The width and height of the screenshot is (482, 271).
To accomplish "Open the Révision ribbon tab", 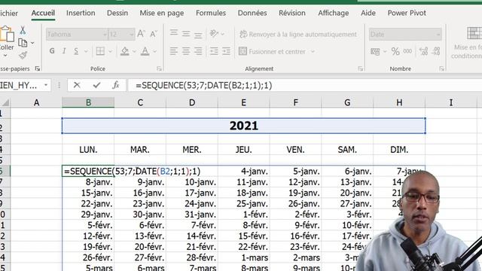I will (292, 13).
